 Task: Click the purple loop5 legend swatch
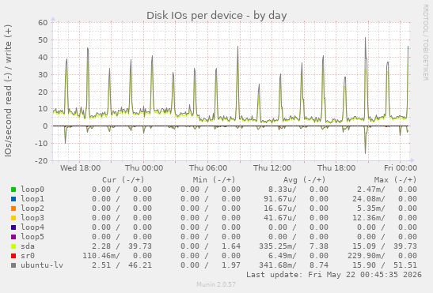(x=13, y=237)
